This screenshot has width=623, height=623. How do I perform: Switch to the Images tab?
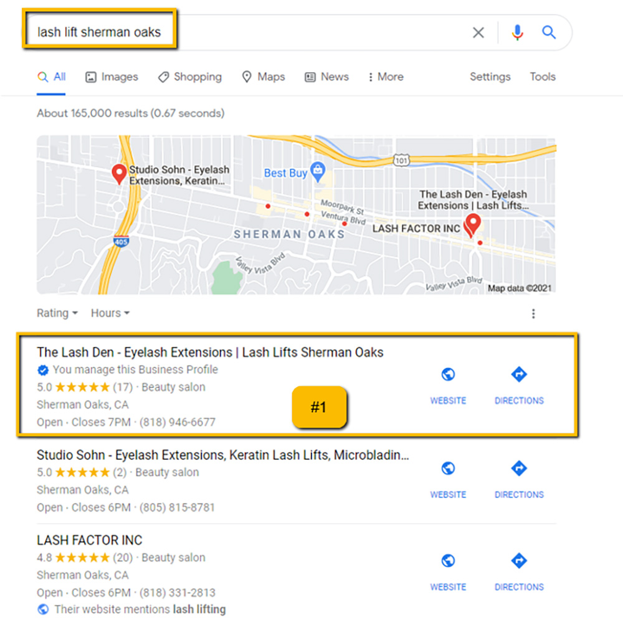112,77
